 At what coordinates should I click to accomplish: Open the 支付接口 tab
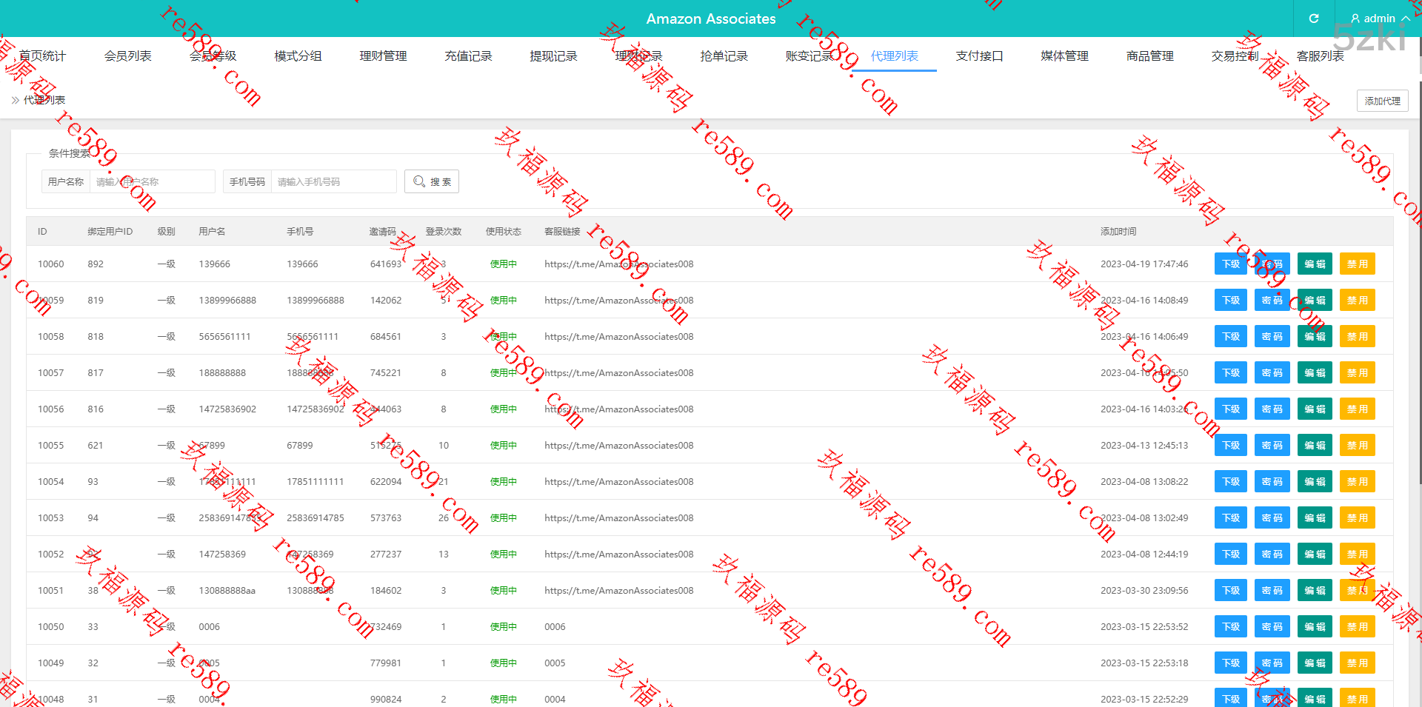point(979,56)
